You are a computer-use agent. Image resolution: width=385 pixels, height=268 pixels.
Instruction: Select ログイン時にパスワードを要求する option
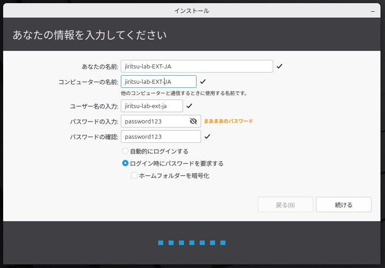point(124,164)
